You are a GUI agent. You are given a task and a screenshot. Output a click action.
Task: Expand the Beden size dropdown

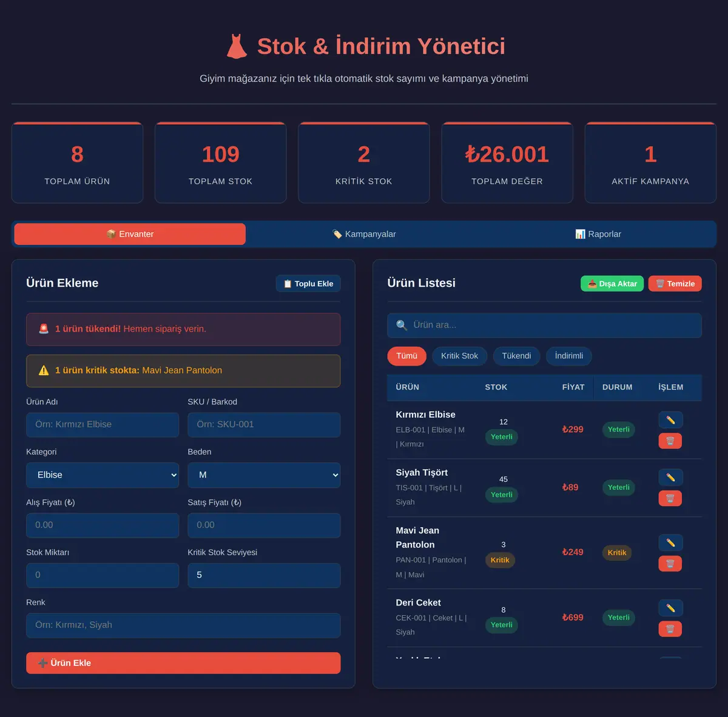click(264, 475)
